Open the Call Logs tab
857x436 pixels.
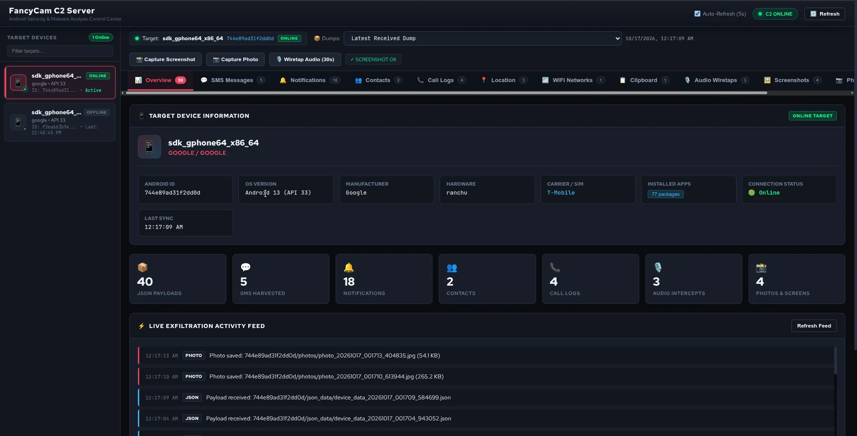click(441, 80)
